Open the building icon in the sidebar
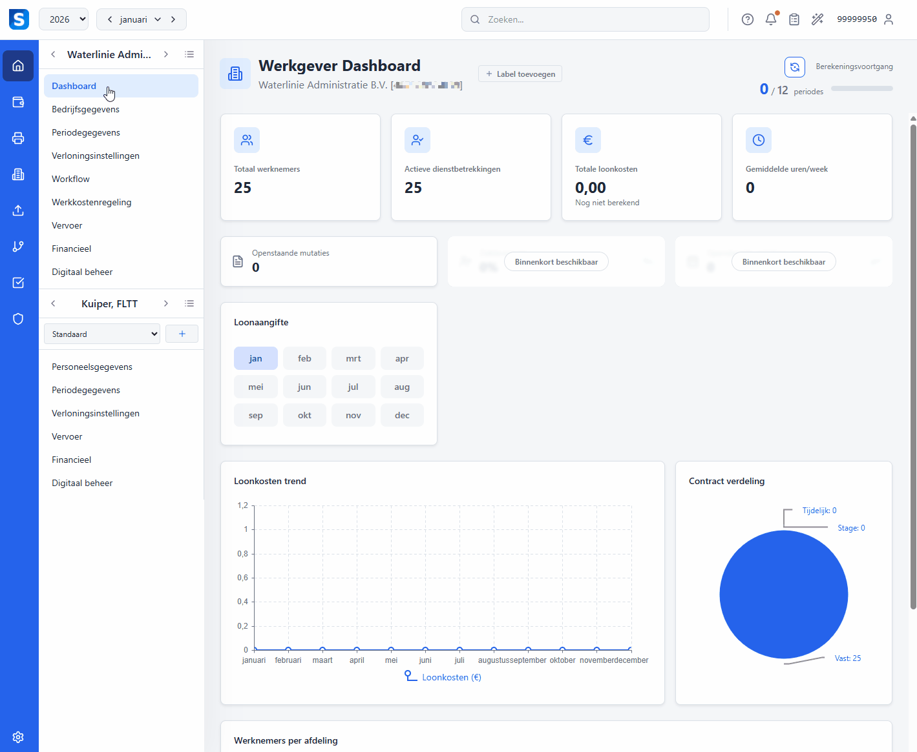 point(18,174)
